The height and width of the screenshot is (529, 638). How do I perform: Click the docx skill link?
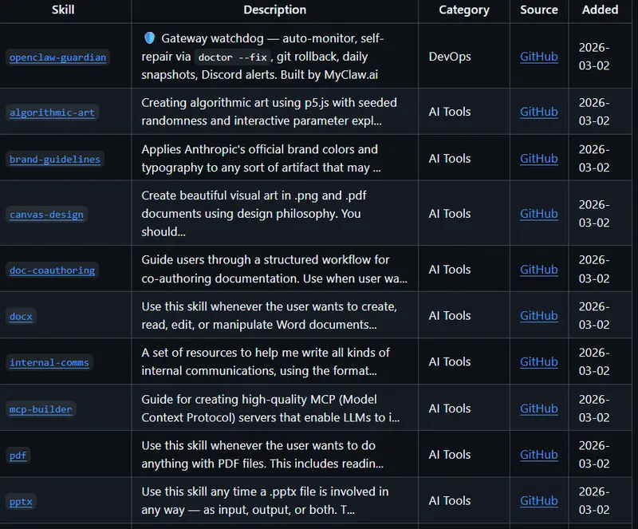coord(22,316)
